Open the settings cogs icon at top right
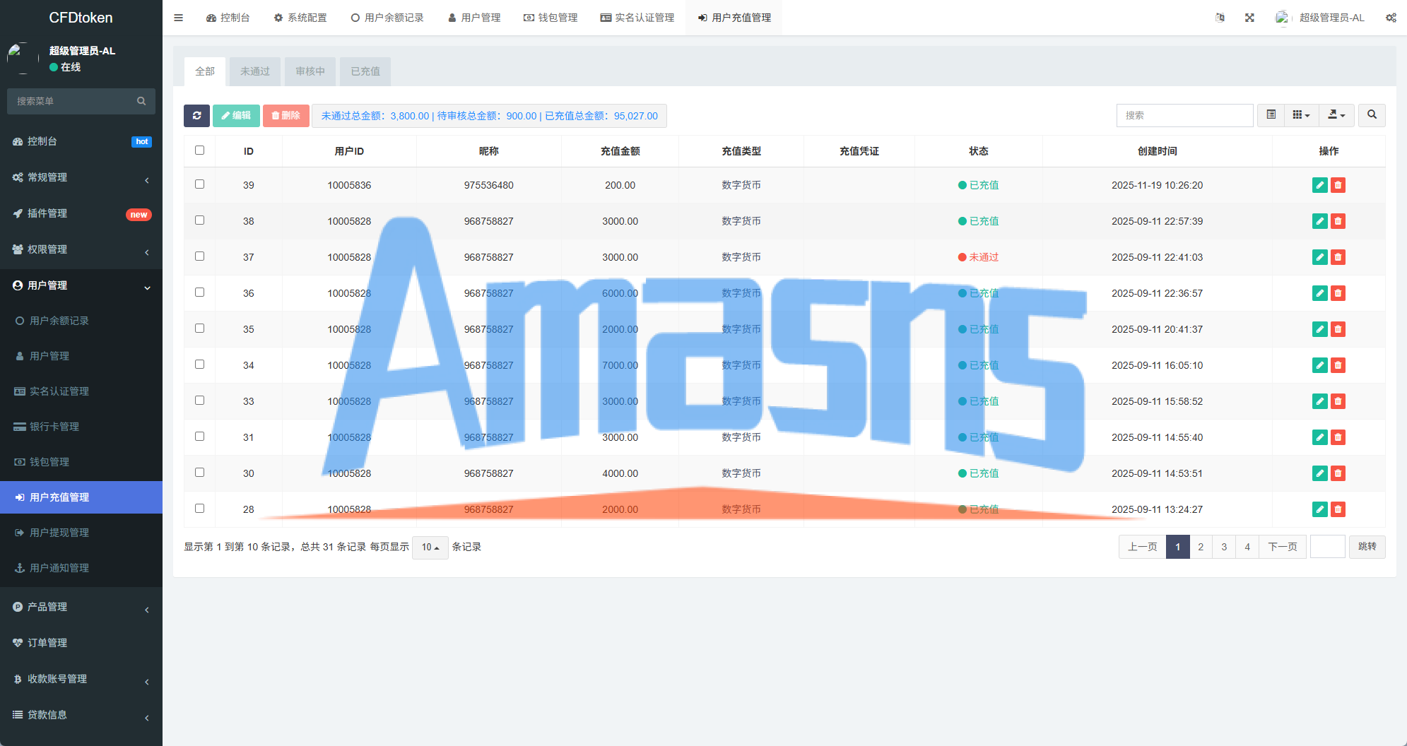This screenshot has height=746, width=1407. (1391, 18)
